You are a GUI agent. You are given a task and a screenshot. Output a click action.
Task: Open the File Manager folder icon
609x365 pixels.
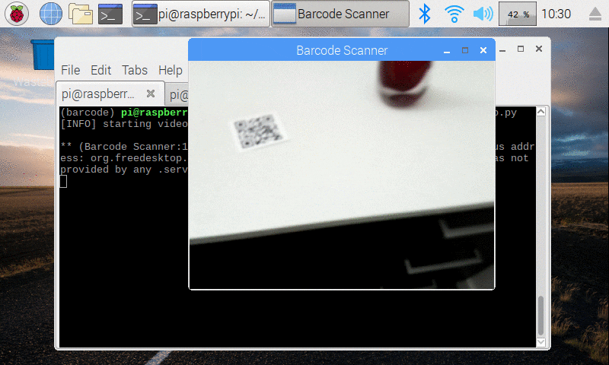tap(81, 14)
